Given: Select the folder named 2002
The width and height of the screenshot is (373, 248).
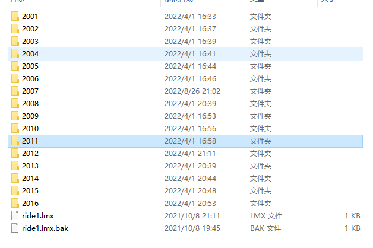Looking at the screenshot, I should (30, 29).
